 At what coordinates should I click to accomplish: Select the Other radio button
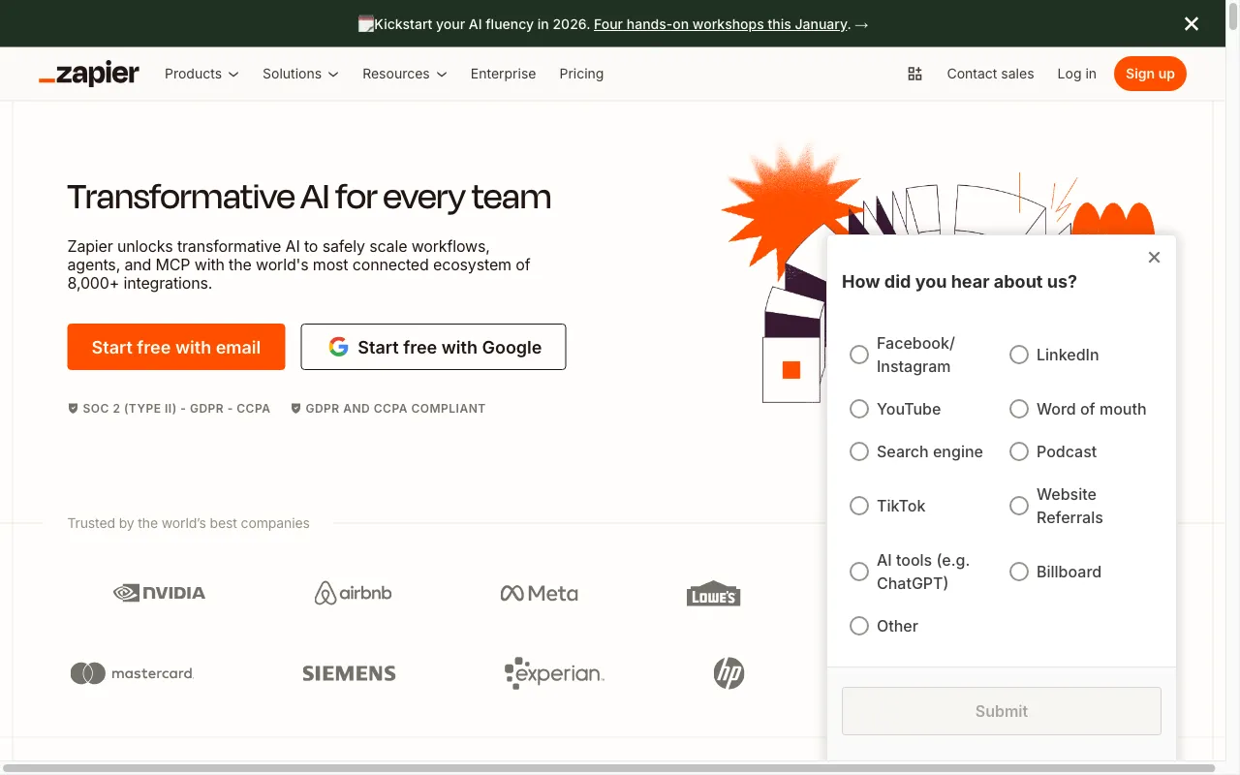(x=859, y=626)
